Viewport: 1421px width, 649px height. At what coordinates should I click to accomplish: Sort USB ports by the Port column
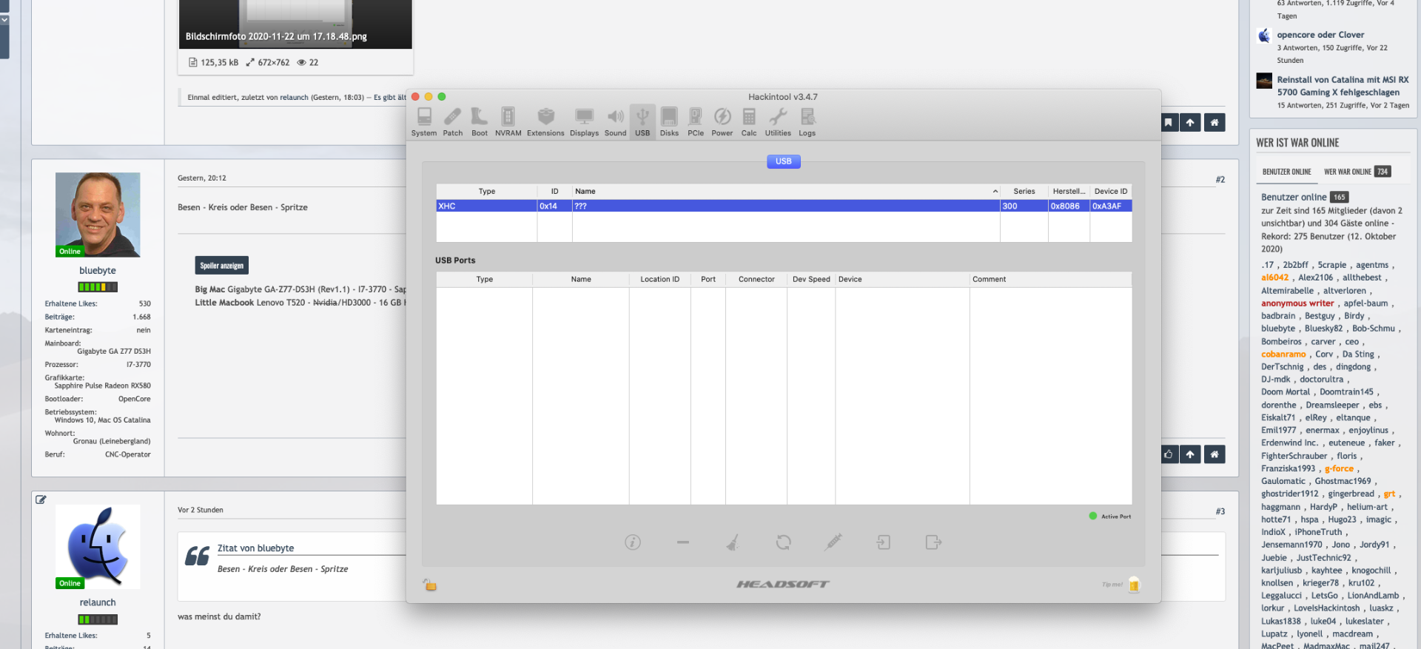click(x=708, y=280)
